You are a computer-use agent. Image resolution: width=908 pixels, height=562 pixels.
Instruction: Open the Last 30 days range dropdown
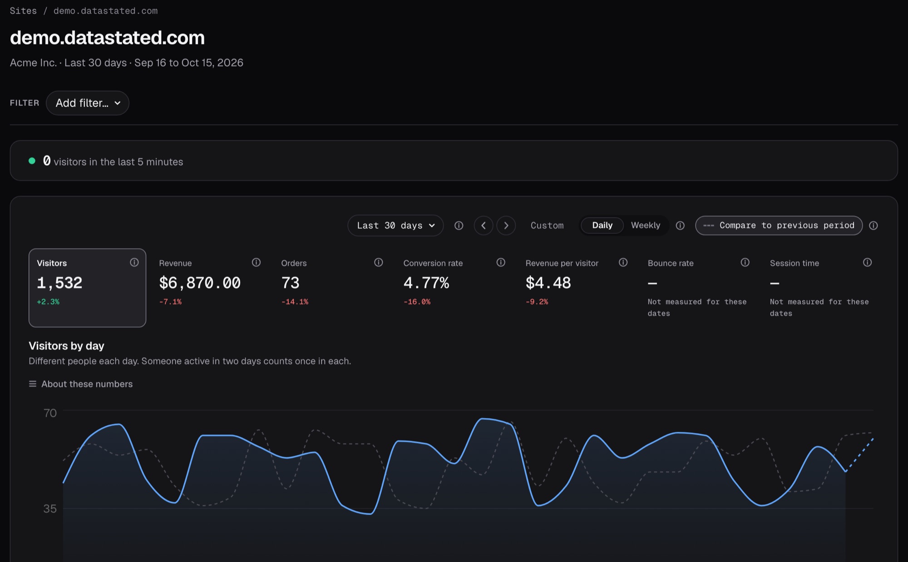coord(395,225)
